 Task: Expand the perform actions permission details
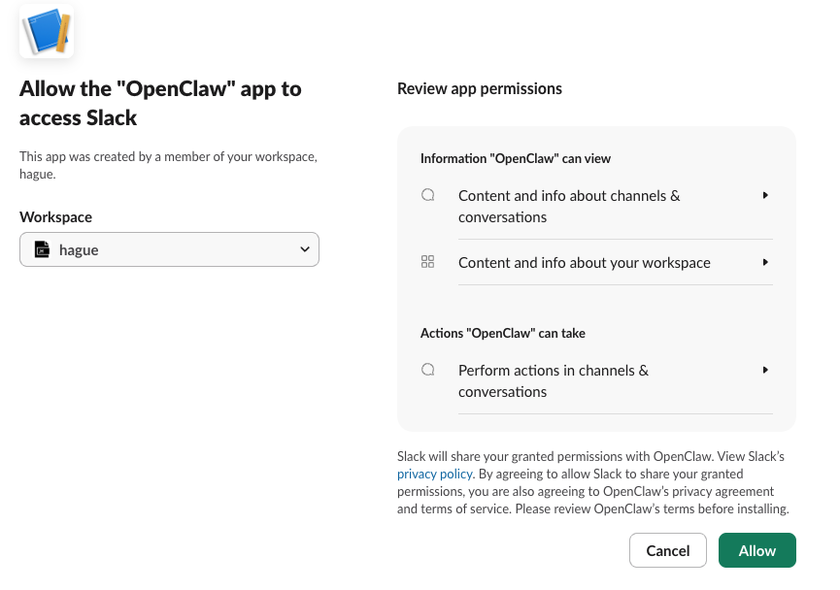click(764, 370)
